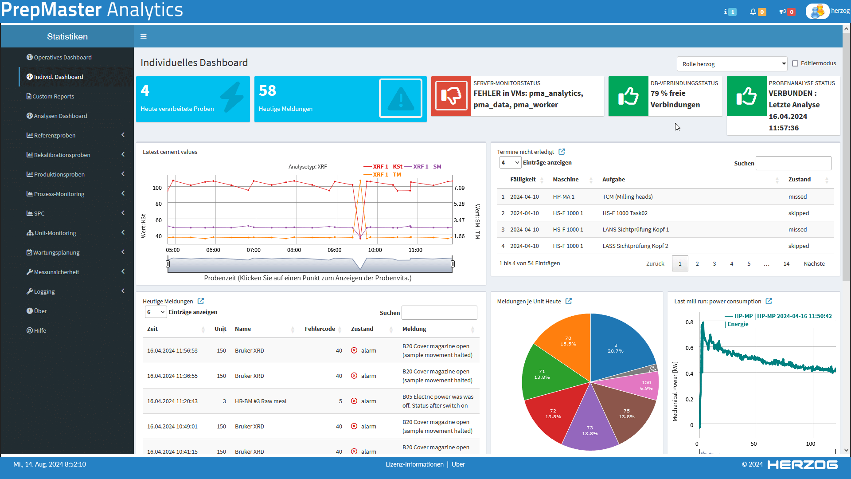Go to Termine page 2
Image resolution: width=851 pixels, height=479 pixels.
(697, 263)
